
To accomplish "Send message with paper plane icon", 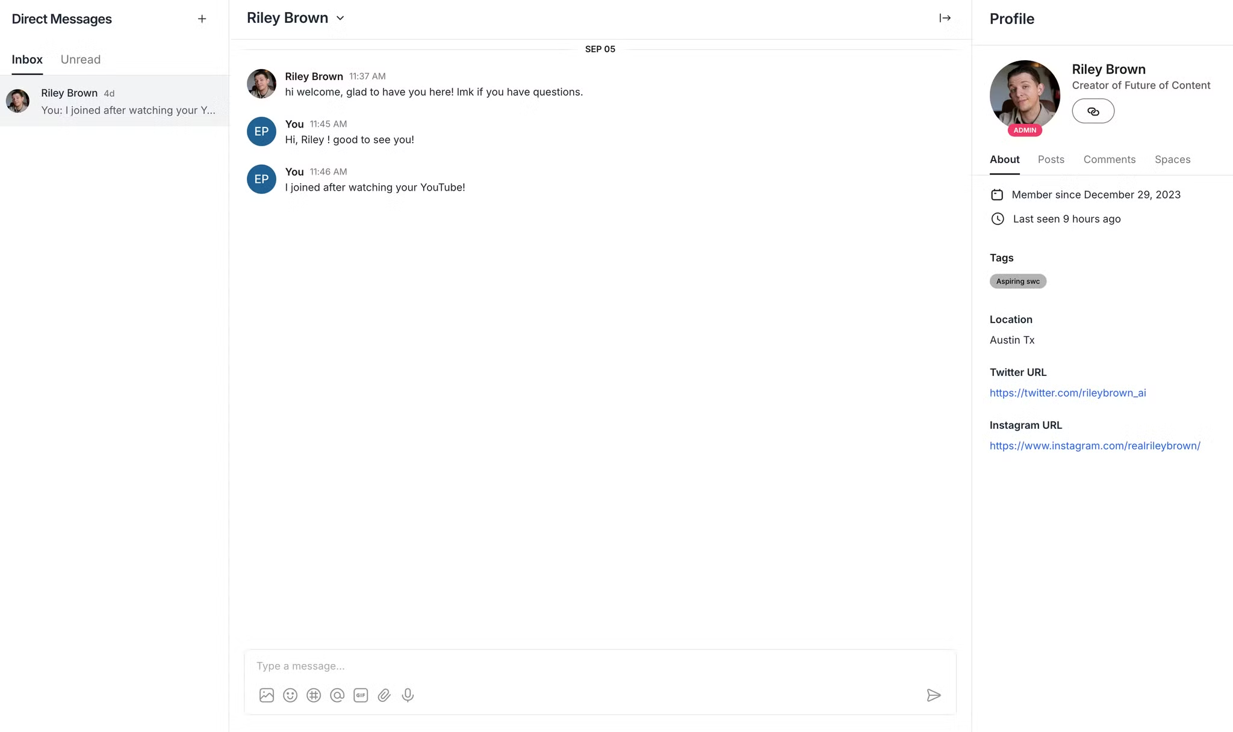I will [933, 695].
